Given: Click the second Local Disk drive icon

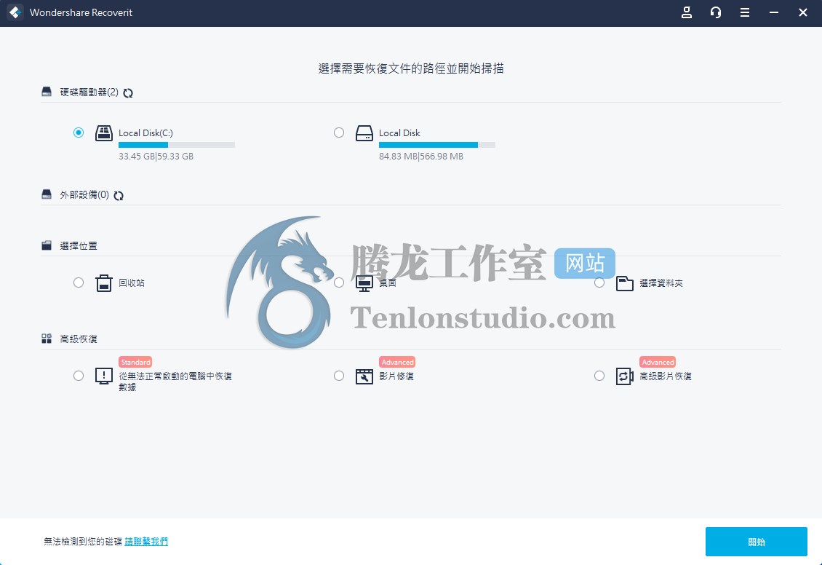Looking at the screenshot, I should tap(364, 133).
